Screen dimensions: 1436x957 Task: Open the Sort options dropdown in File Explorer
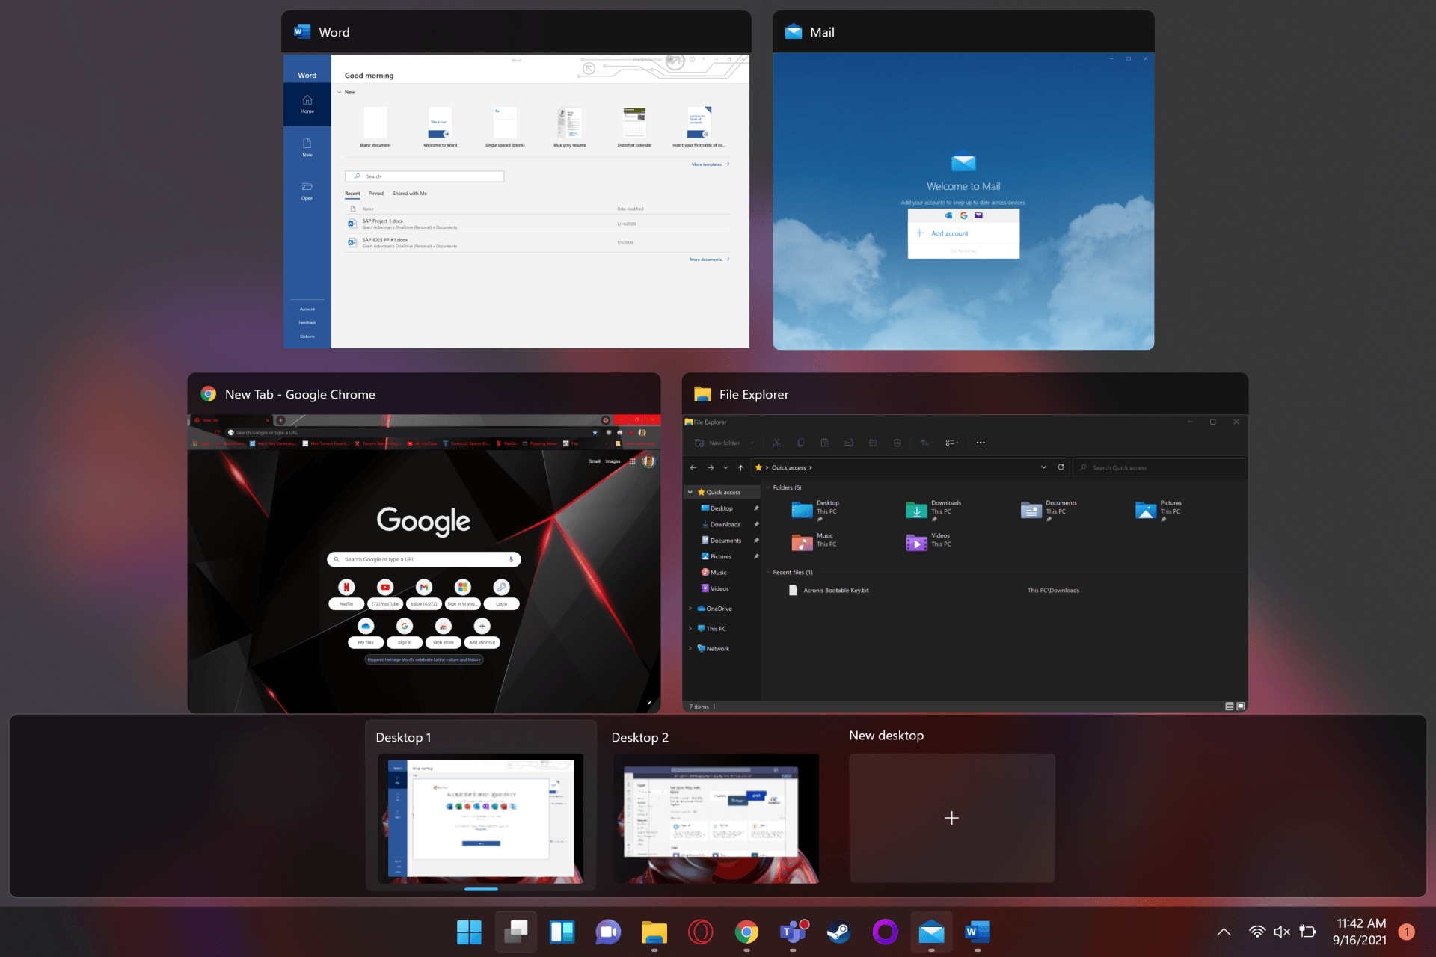tap(926, 443)
